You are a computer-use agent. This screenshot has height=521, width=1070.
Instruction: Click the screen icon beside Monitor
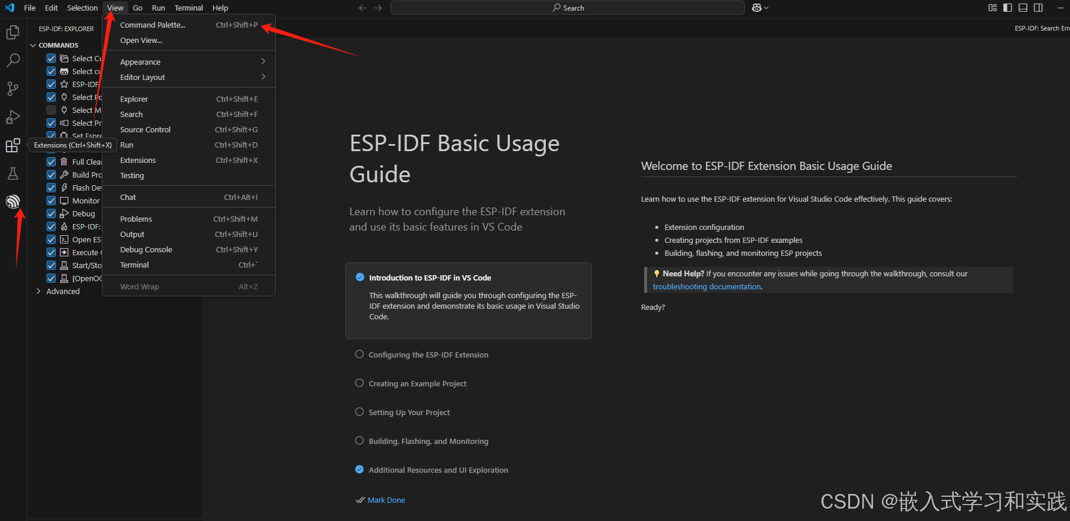pyautogui.click(x=64, y=201)
